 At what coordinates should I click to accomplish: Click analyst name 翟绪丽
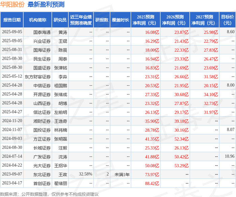click(61, 183)
